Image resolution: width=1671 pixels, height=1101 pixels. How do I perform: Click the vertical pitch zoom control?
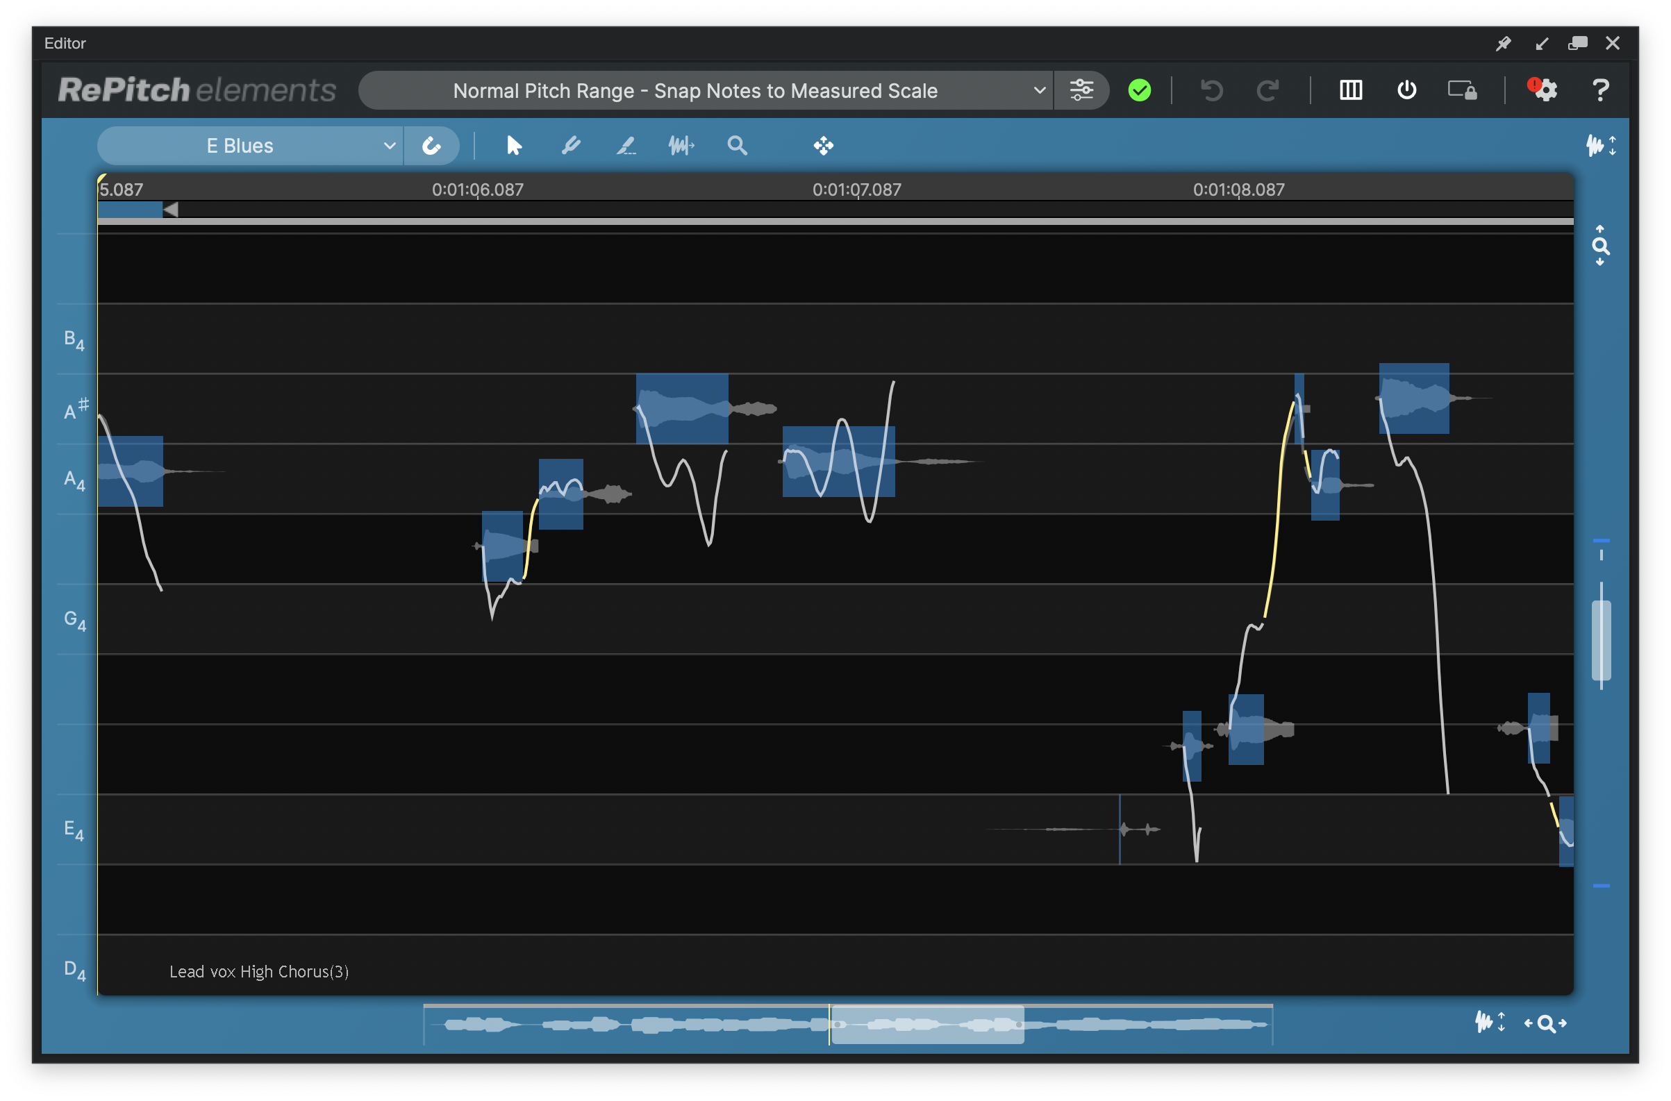(x=1600, y=246)
